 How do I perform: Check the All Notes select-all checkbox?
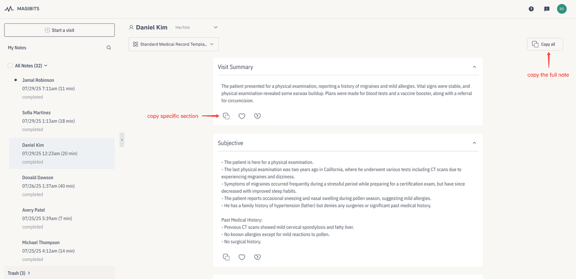tap(10, 66)
